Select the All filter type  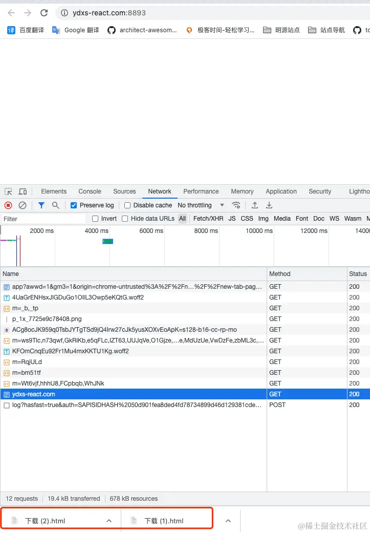(x=183, y=219)
